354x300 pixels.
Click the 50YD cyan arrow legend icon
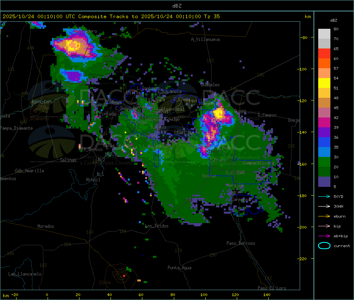pyautogui.click(x=324, y=196)
